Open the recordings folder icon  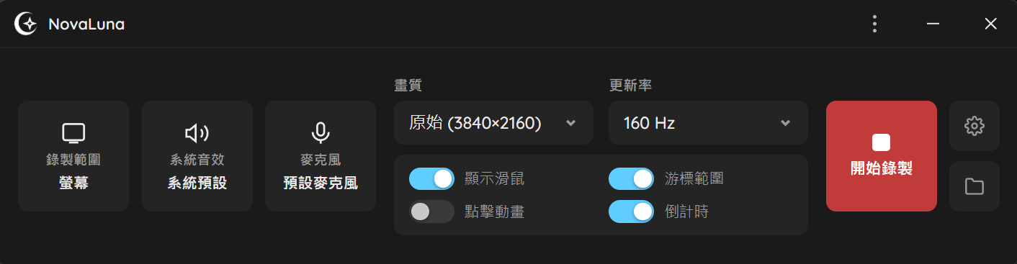[x=975, y=186]
